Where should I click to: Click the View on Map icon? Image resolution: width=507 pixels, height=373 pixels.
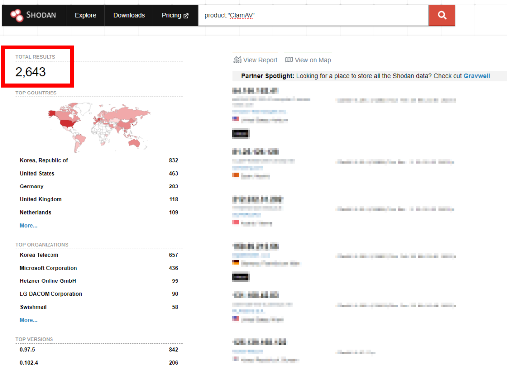point(289,60)
